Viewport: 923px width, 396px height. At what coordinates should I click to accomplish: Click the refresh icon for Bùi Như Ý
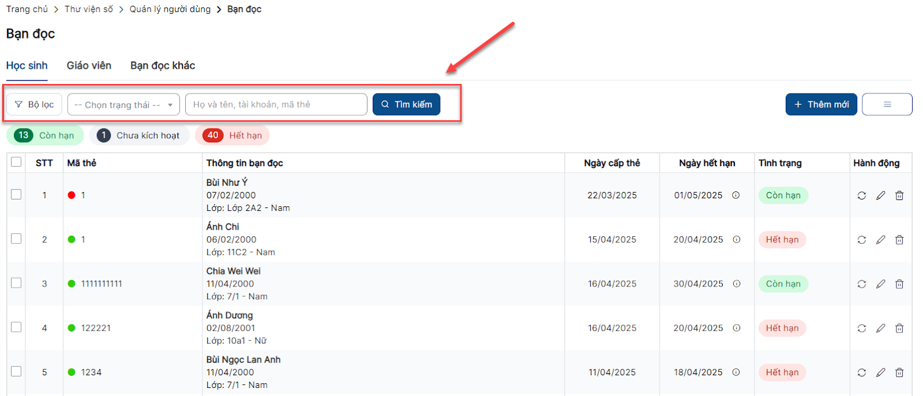point(861,195)
